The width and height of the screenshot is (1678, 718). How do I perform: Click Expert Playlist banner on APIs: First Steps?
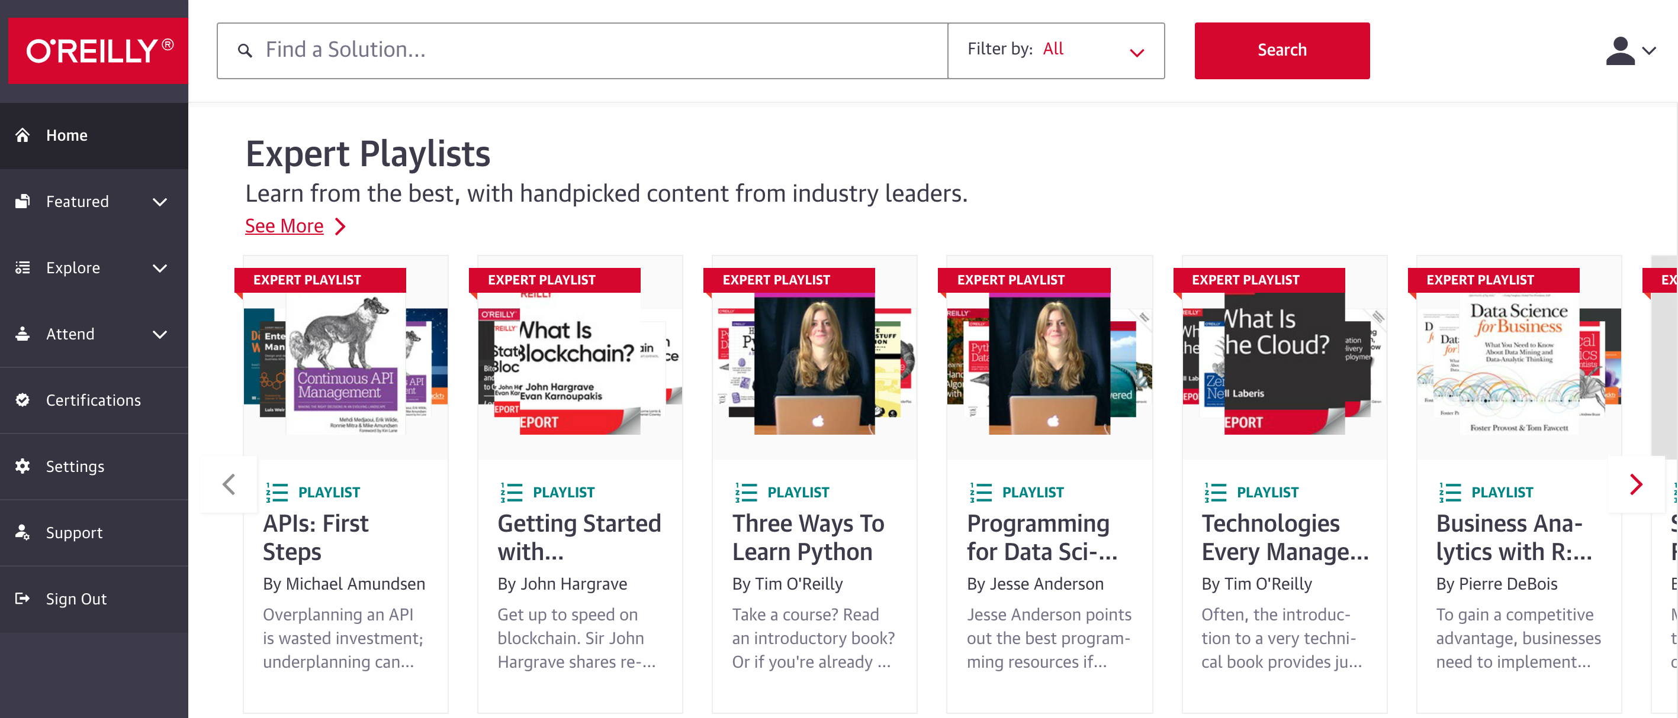pos(320,280)
